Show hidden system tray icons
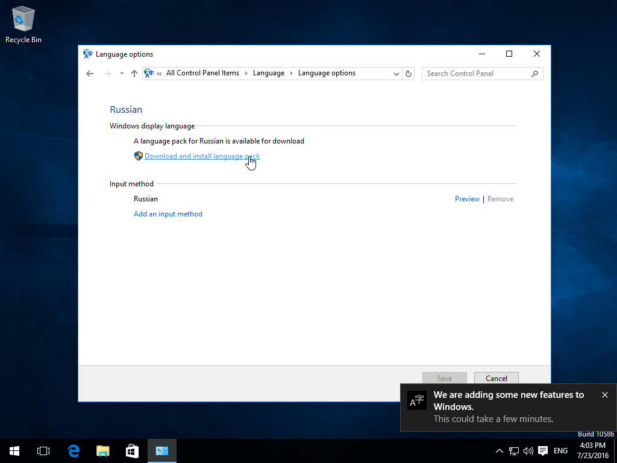Screen dimensions: 617x463 [499, 451]
